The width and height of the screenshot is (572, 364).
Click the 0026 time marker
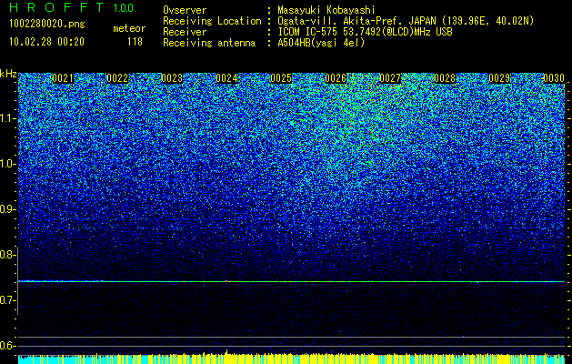(x=336, y=78)
